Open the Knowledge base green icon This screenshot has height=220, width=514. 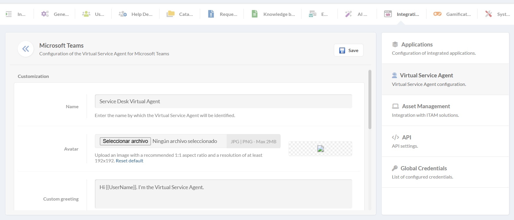point(255,14)
